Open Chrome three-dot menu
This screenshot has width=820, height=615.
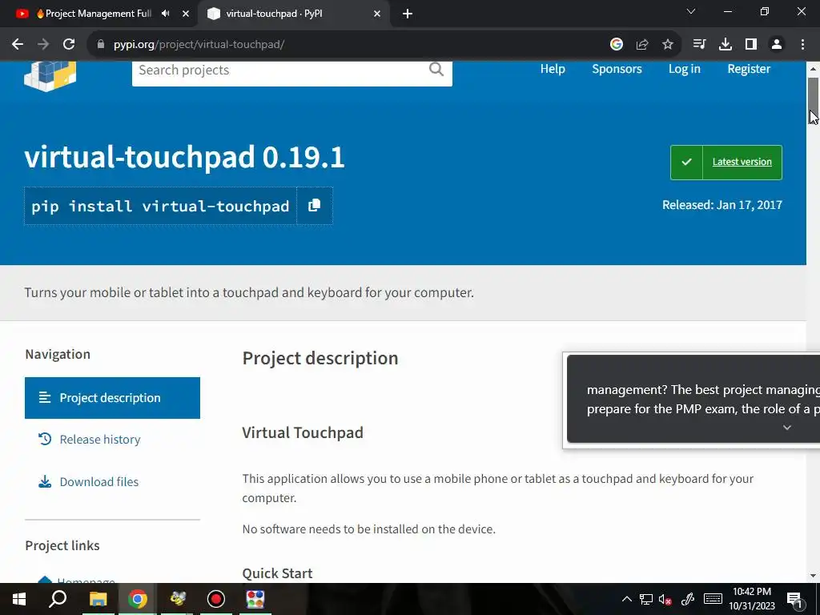(x=802, y=45)
